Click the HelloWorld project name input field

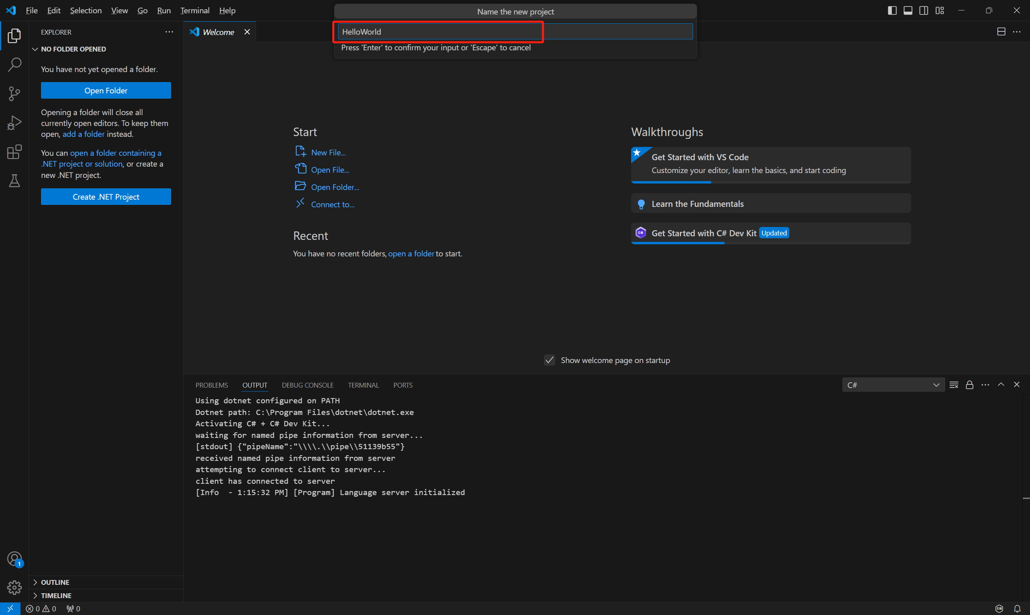[x=516, y=31]
